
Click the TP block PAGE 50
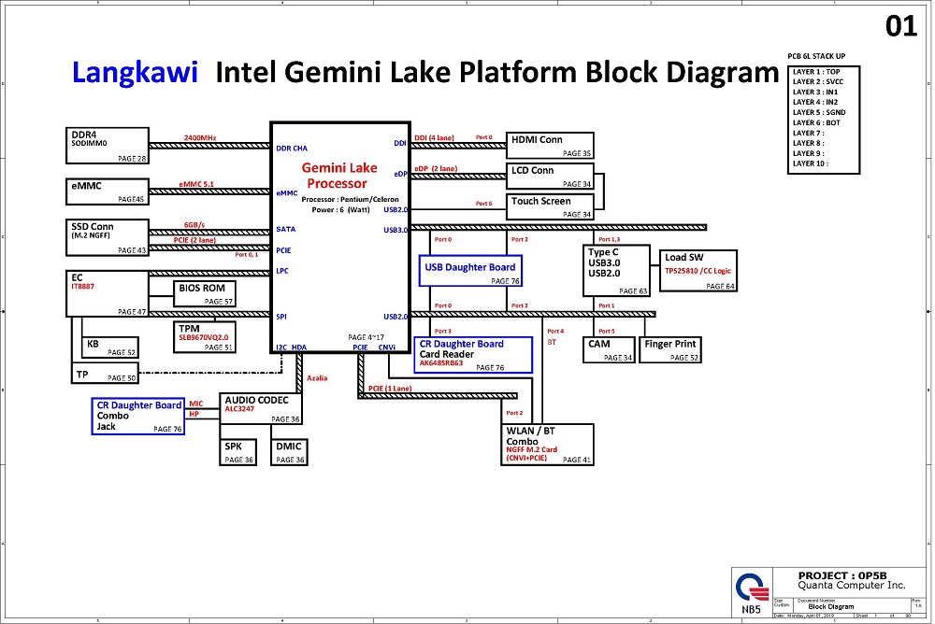pyautogui.click(x=105, y=374)
